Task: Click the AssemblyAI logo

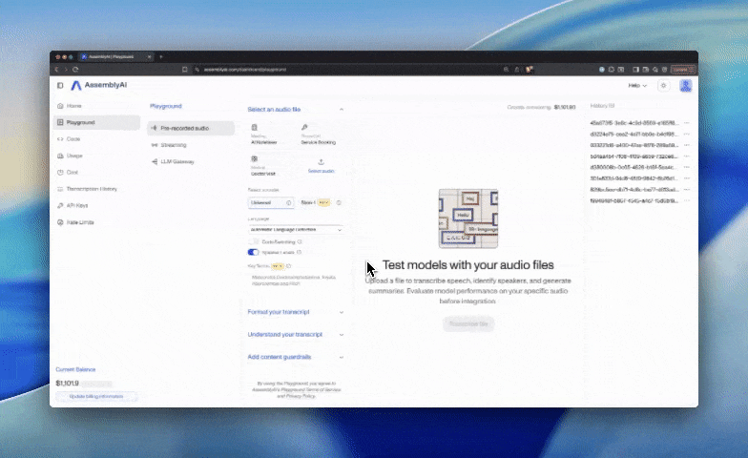Action: point(99,85)
